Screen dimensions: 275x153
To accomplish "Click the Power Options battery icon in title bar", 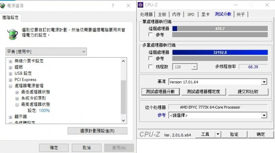I will 3,6.
